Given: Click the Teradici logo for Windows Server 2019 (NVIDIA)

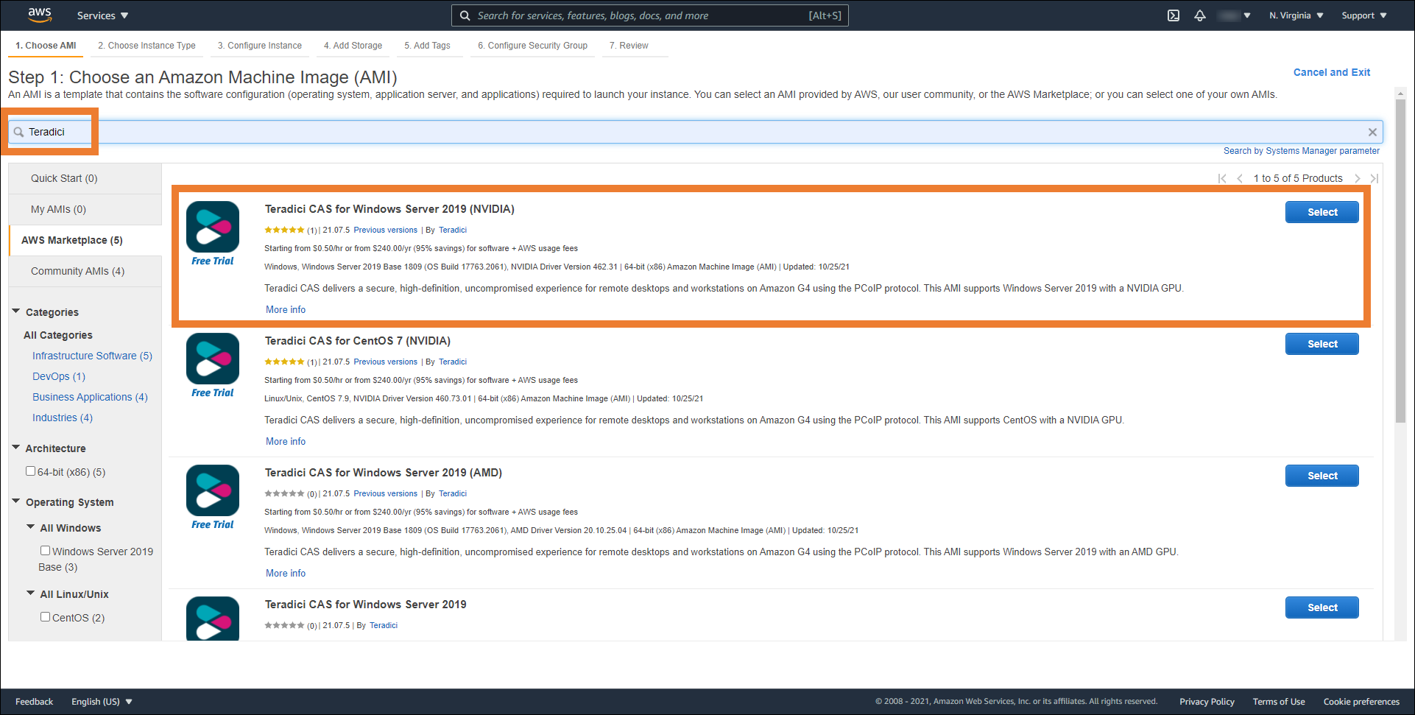Looking at the screenshot, I should point(213,227).
